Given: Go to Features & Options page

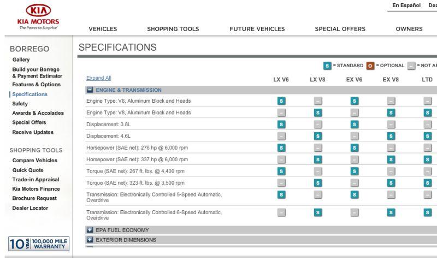Looking at the screenshot, I should 36,85.
